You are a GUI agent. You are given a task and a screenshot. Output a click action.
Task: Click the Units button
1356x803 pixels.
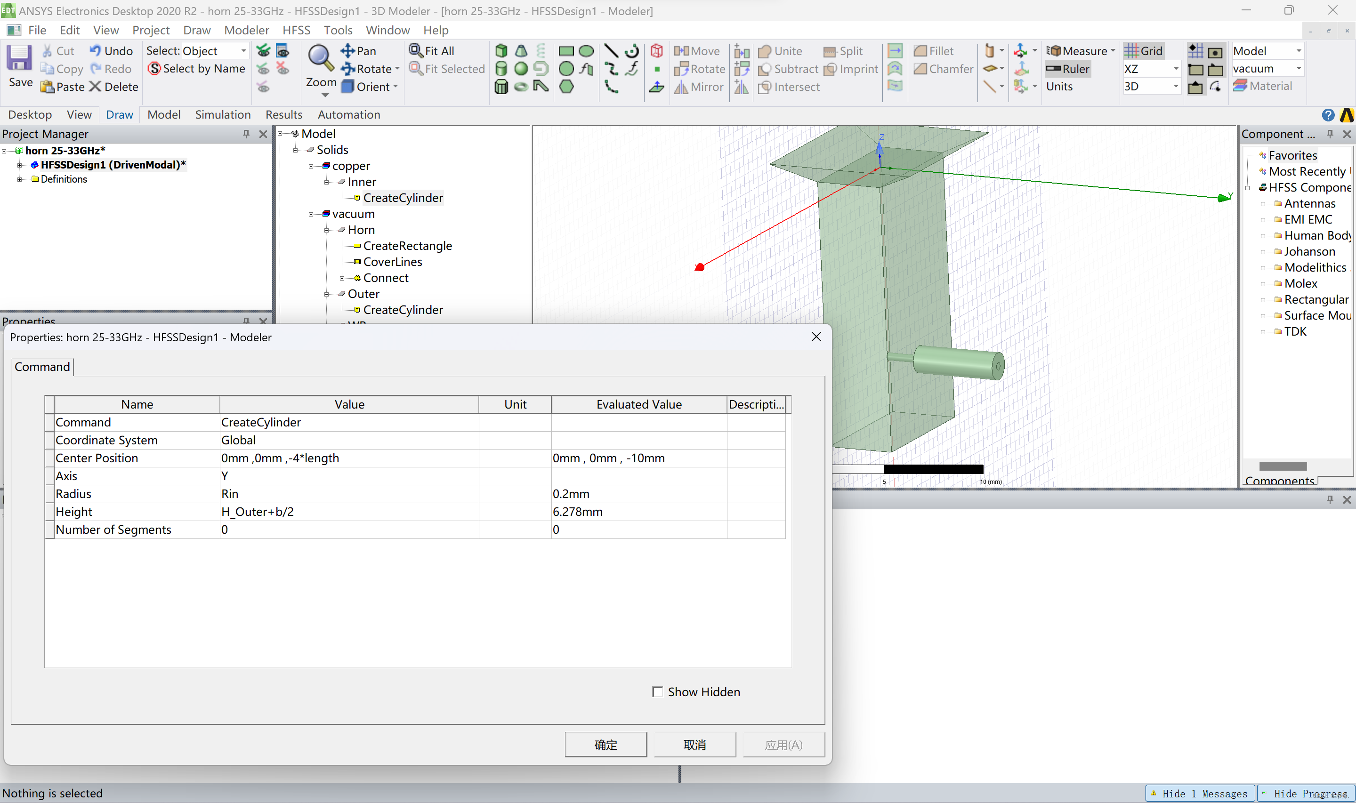pos(1059,87)
